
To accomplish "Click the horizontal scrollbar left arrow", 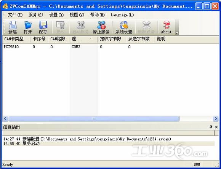I will [5, 119].
